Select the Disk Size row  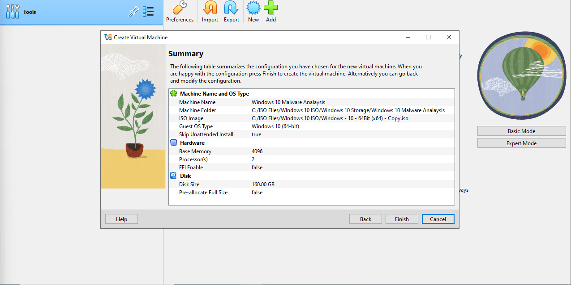[x=312, y=184]
